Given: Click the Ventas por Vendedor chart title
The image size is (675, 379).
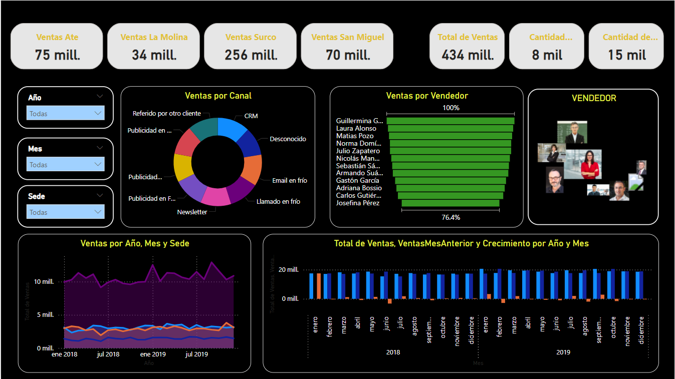Looking at the screenshot, I should [427, 96].
